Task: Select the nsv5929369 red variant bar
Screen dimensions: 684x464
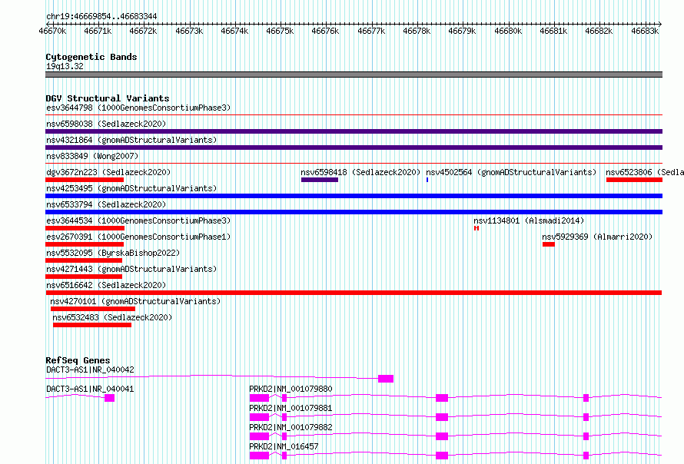Action: (x=548, y=244)
